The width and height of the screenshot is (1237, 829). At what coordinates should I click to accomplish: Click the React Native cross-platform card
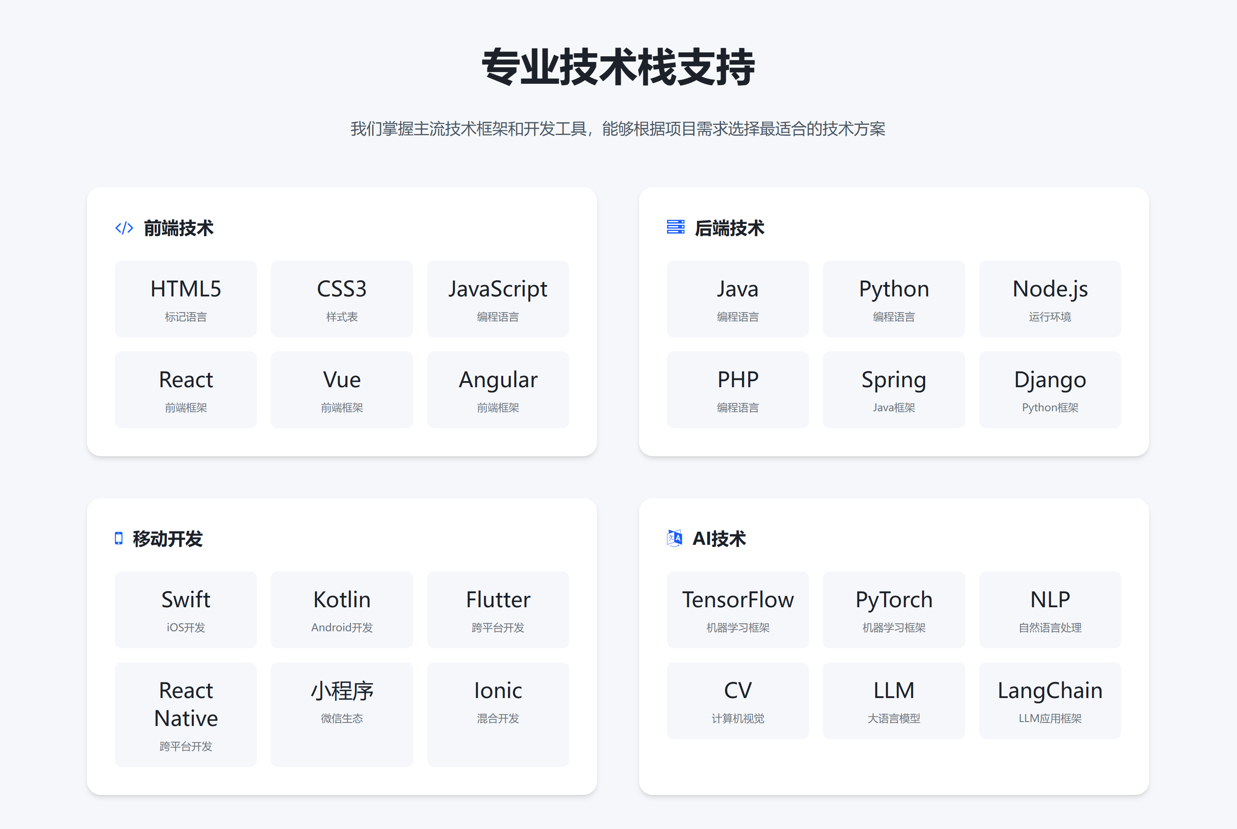tap(186, 714)
